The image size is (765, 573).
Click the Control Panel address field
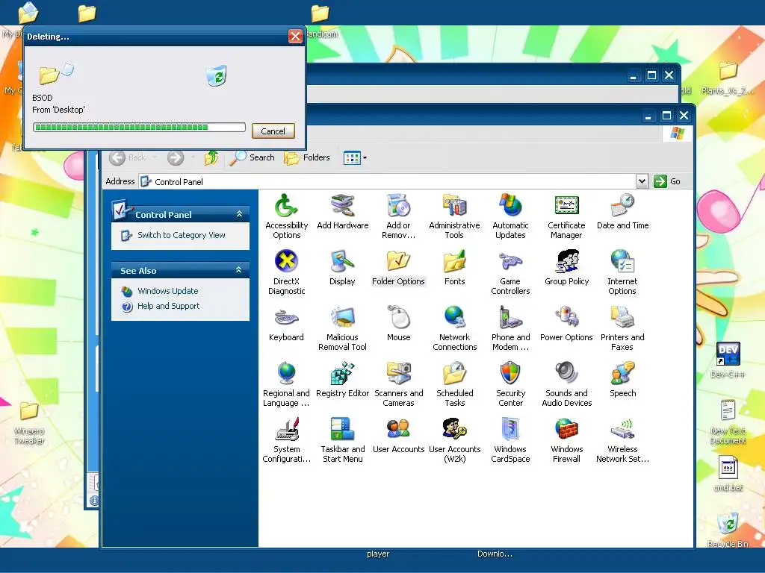click(388, 182)
